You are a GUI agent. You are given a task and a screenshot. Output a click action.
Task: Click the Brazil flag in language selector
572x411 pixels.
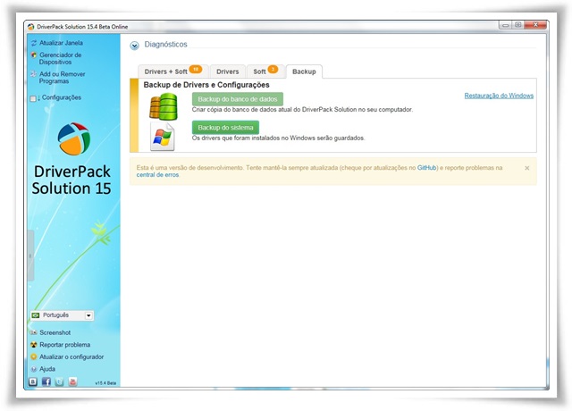tap(36, 315)
